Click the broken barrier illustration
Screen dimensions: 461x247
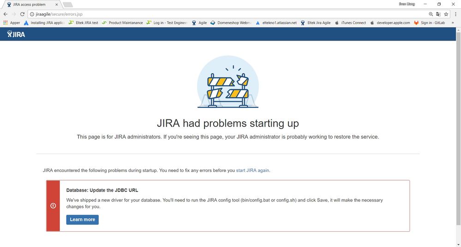click(x=228, y=82)
